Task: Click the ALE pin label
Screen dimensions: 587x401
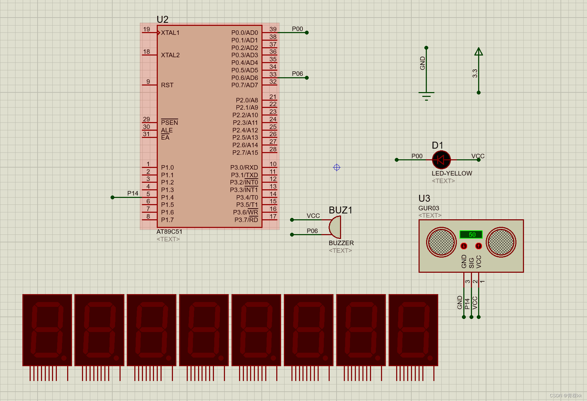Action: [167, 130]
